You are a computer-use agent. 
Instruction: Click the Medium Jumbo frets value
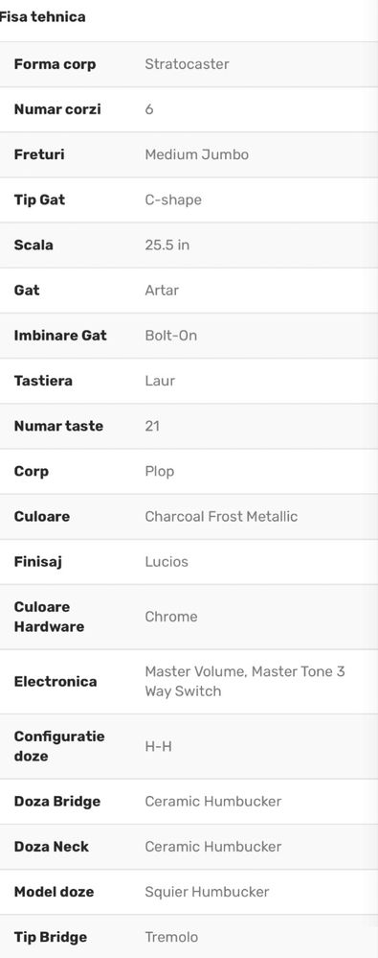(197, 154)
